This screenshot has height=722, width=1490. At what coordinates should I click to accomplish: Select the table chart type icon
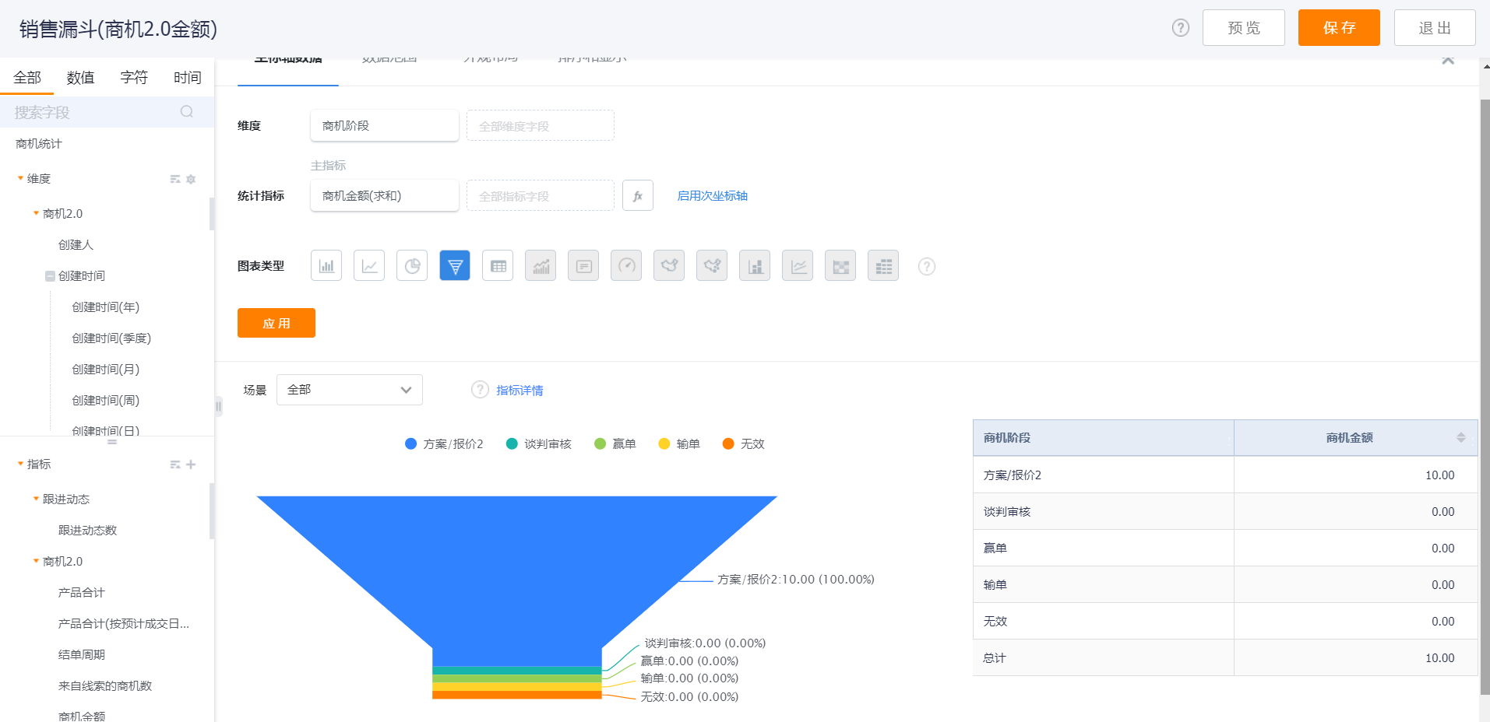click(x=498, y=265)
